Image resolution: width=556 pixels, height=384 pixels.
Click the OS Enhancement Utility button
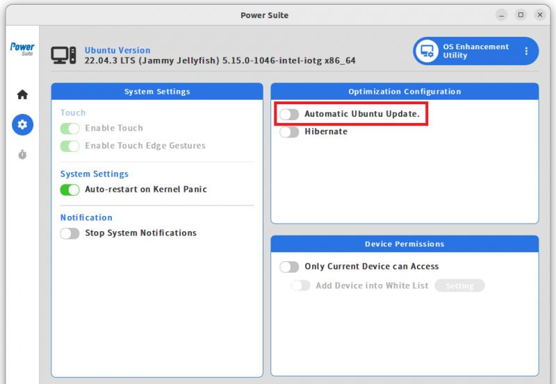[x=476, y=51]
